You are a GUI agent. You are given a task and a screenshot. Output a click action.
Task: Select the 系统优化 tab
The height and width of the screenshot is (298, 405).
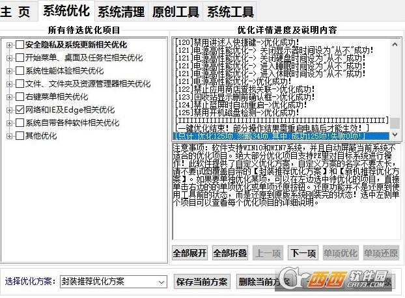pyautogui.click(x=66, y=11)
